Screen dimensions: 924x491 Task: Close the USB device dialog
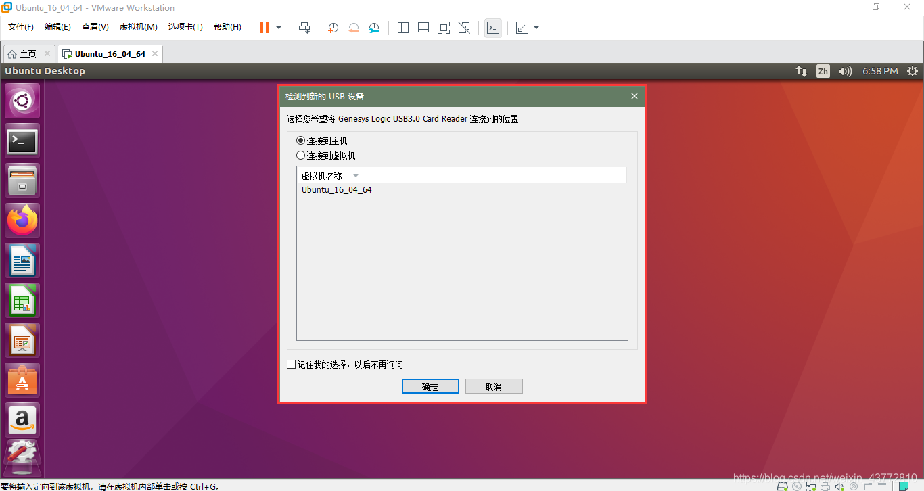[634, 96]
